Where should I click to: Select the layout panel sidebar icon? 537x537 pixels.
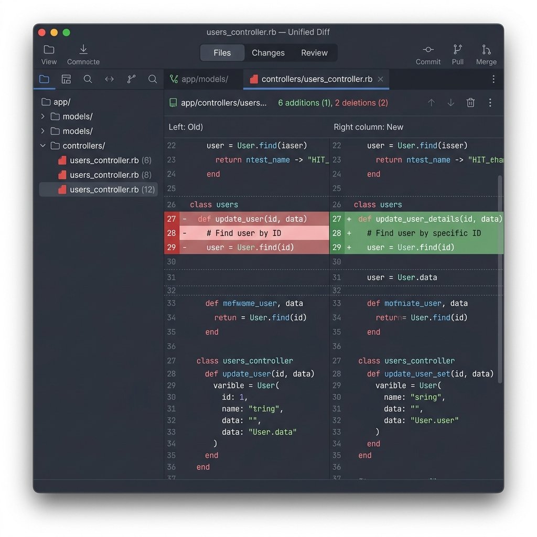[x=66, y=79]
